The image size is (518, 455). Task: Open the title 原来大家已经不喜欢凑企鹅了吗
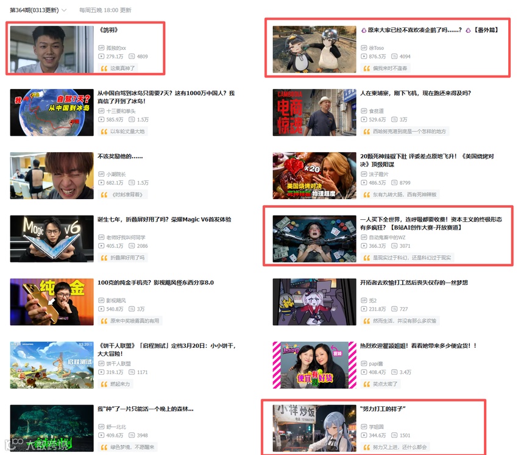[429, 30]
